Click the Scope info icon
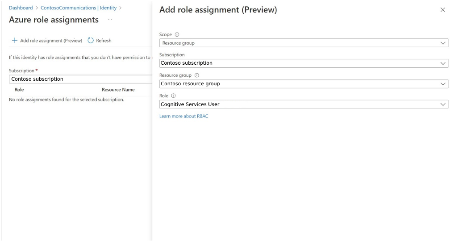This screenshot has height=241, width=450. [177, 34]
